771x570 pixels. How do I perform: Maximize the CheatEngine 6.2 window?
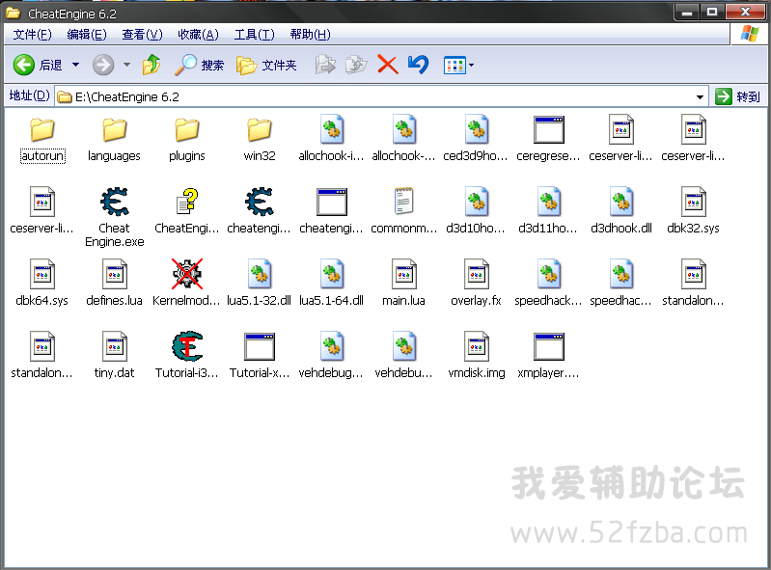click(712, 12)
